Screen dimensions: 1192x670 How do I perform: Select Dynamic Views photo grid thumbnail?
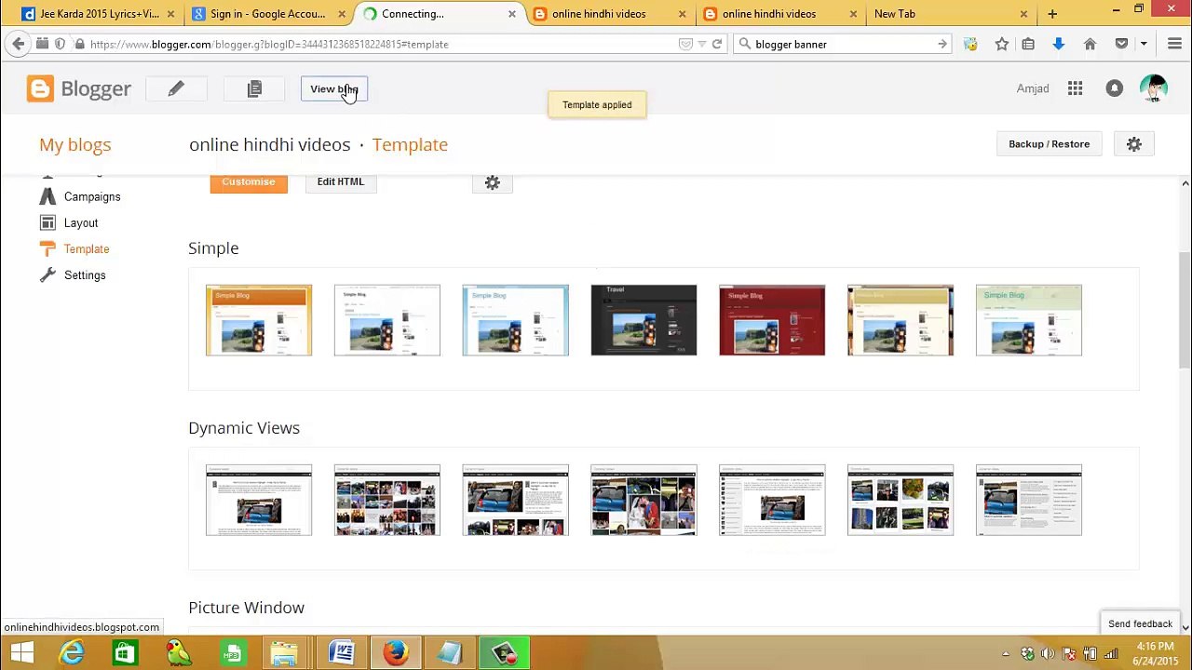(387, 500)
